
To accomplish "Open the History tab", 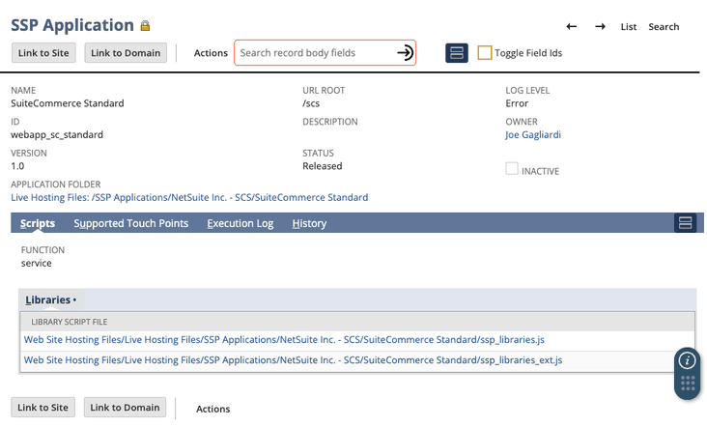I will pos(309,223).
